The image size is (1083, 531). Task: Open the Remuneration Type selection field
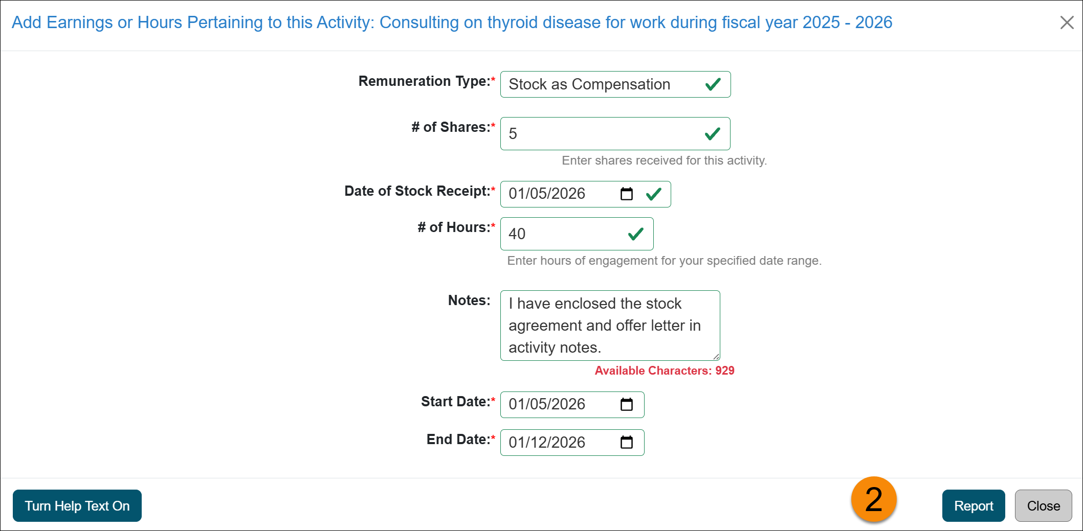click(588, 84)
